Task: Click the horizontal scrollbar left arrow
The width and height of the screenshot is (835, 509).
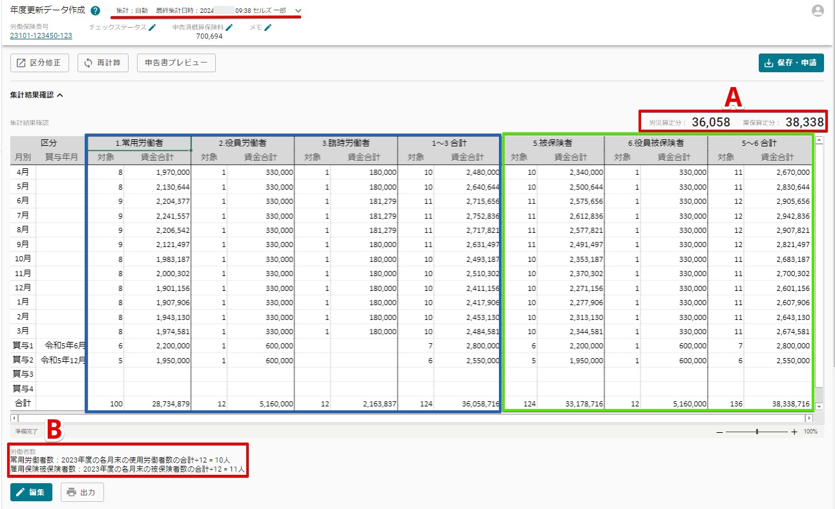Action: coord(14,418)
